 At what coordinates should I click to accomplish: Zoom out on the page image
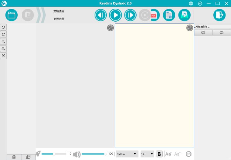pos(3,49)
